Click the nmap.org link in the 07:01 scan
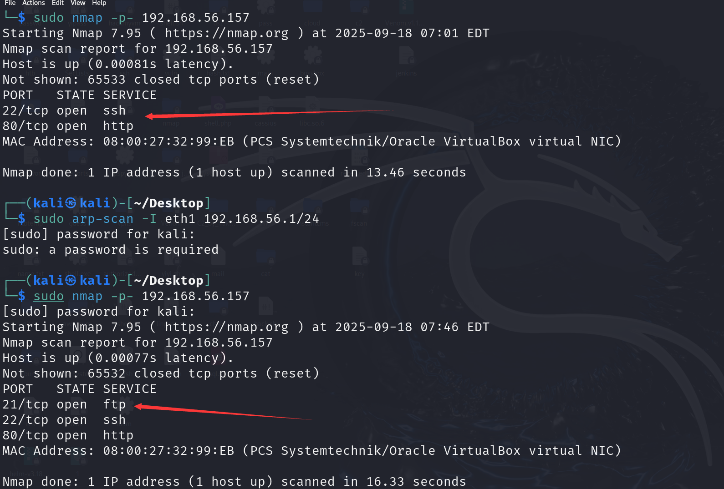Screen dimensions: 724x489 (226, 33)
